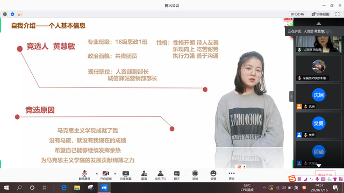This screenshot has width=344, height=193.
Task: Show meeting info icon at top-left
Action: 5,14
